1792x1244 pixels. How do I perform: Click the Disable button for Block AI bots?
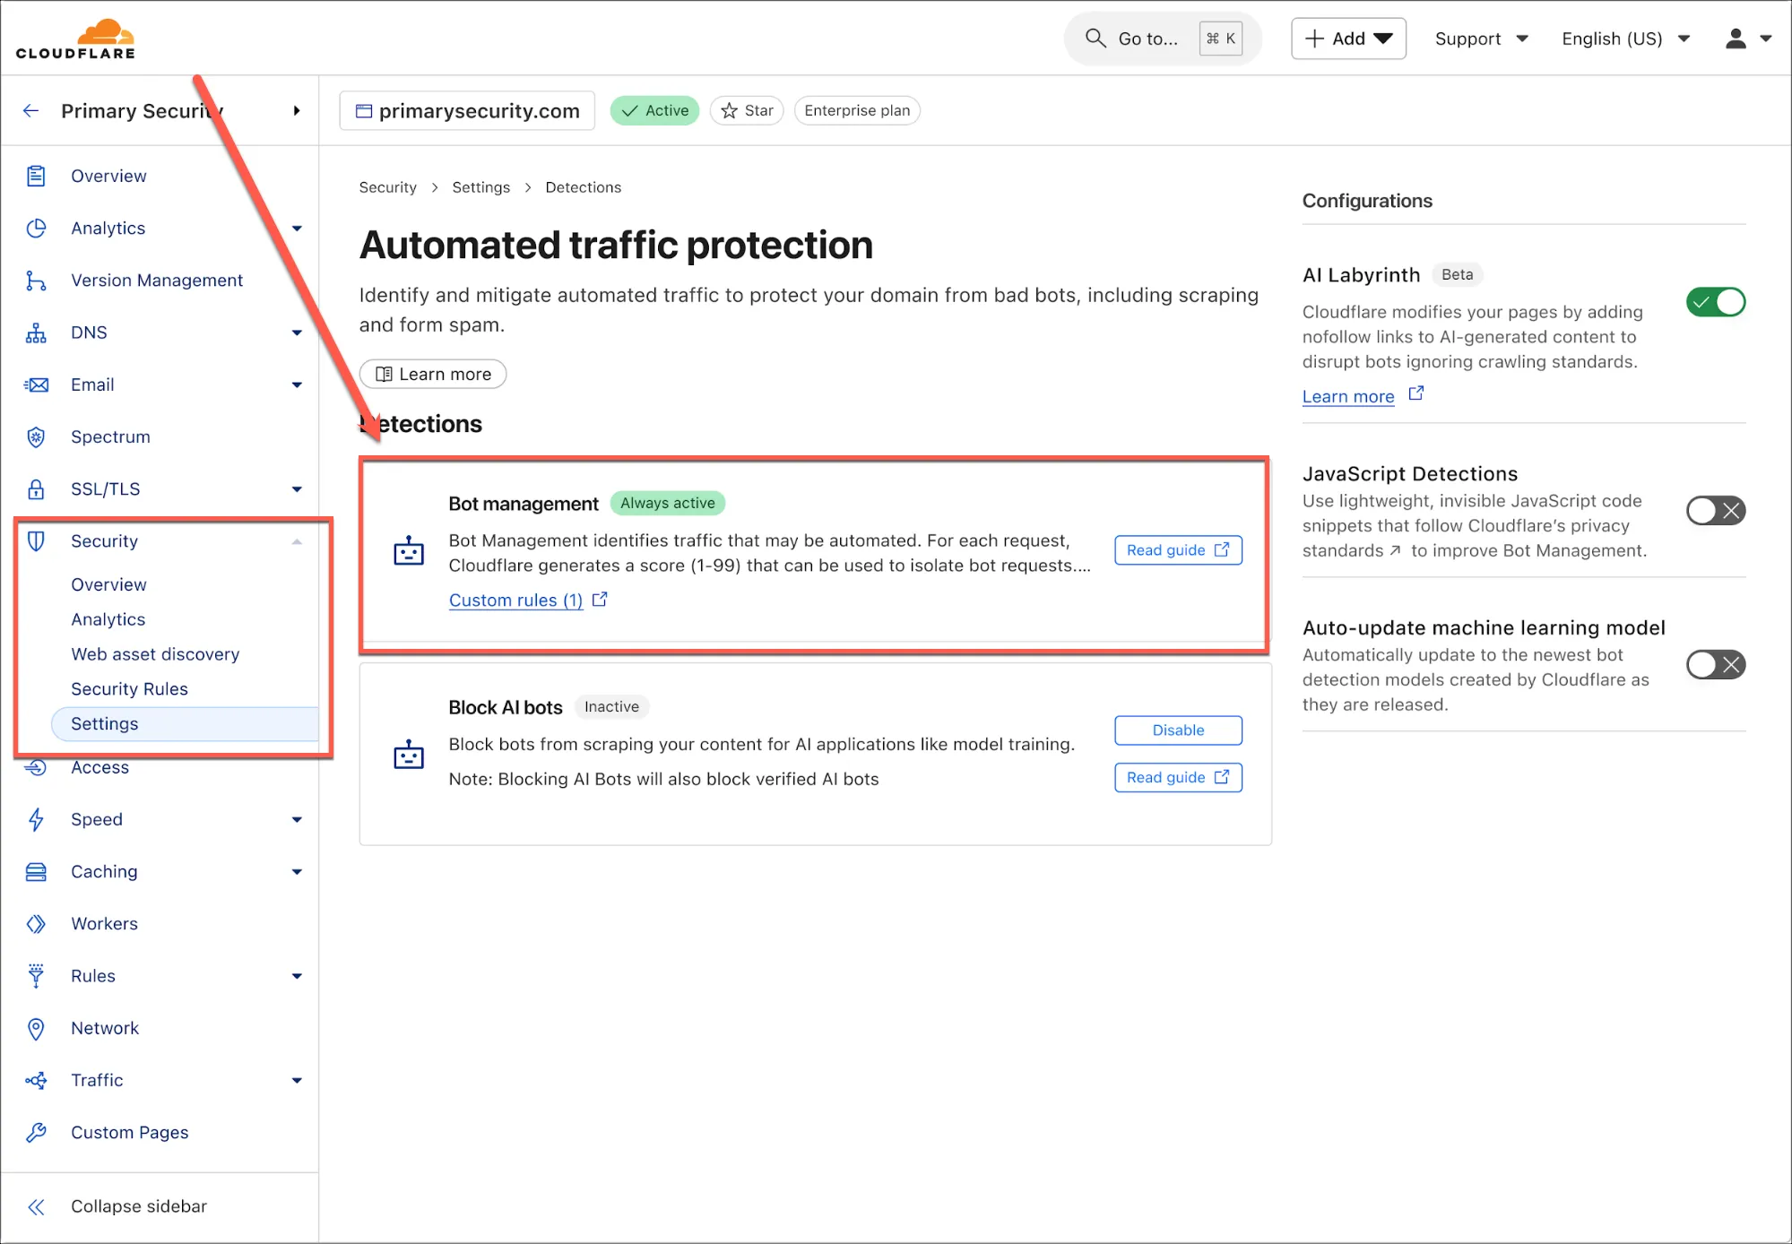(1178, 730)
